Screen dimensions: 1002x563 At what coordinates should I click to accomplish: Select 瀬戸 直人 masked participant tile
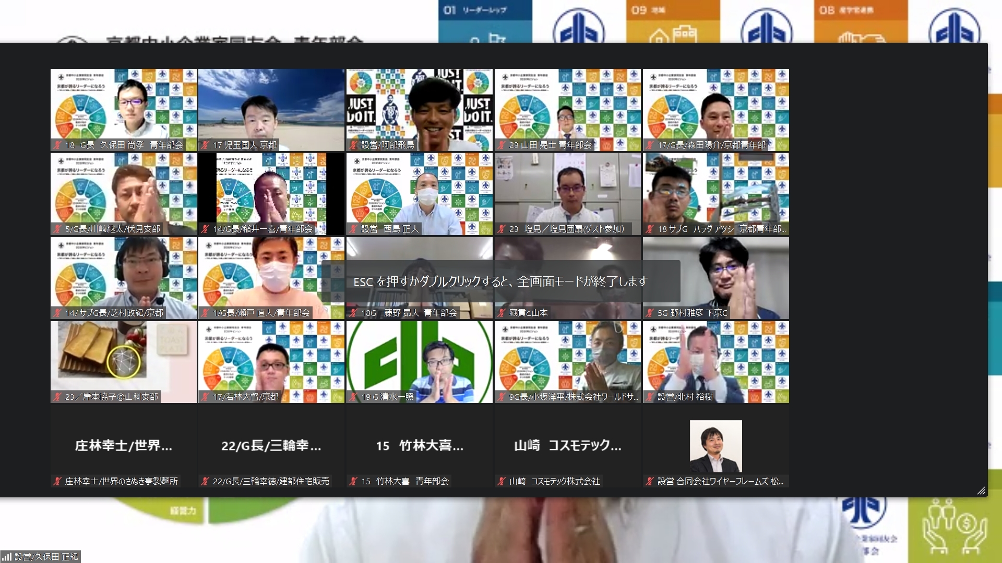[x=271, y=278]
